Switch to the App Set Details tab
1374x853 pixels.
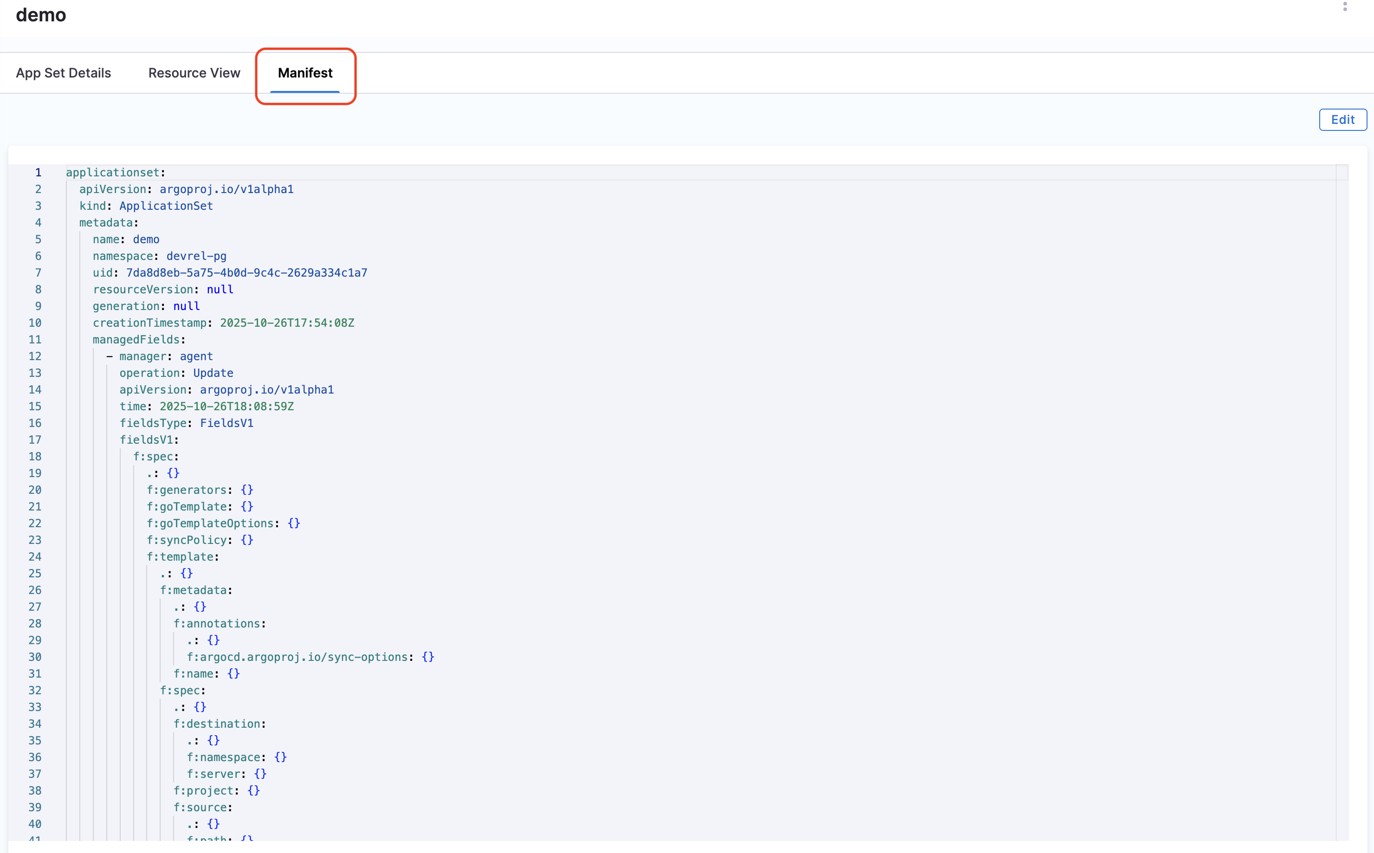click(63, 73)
